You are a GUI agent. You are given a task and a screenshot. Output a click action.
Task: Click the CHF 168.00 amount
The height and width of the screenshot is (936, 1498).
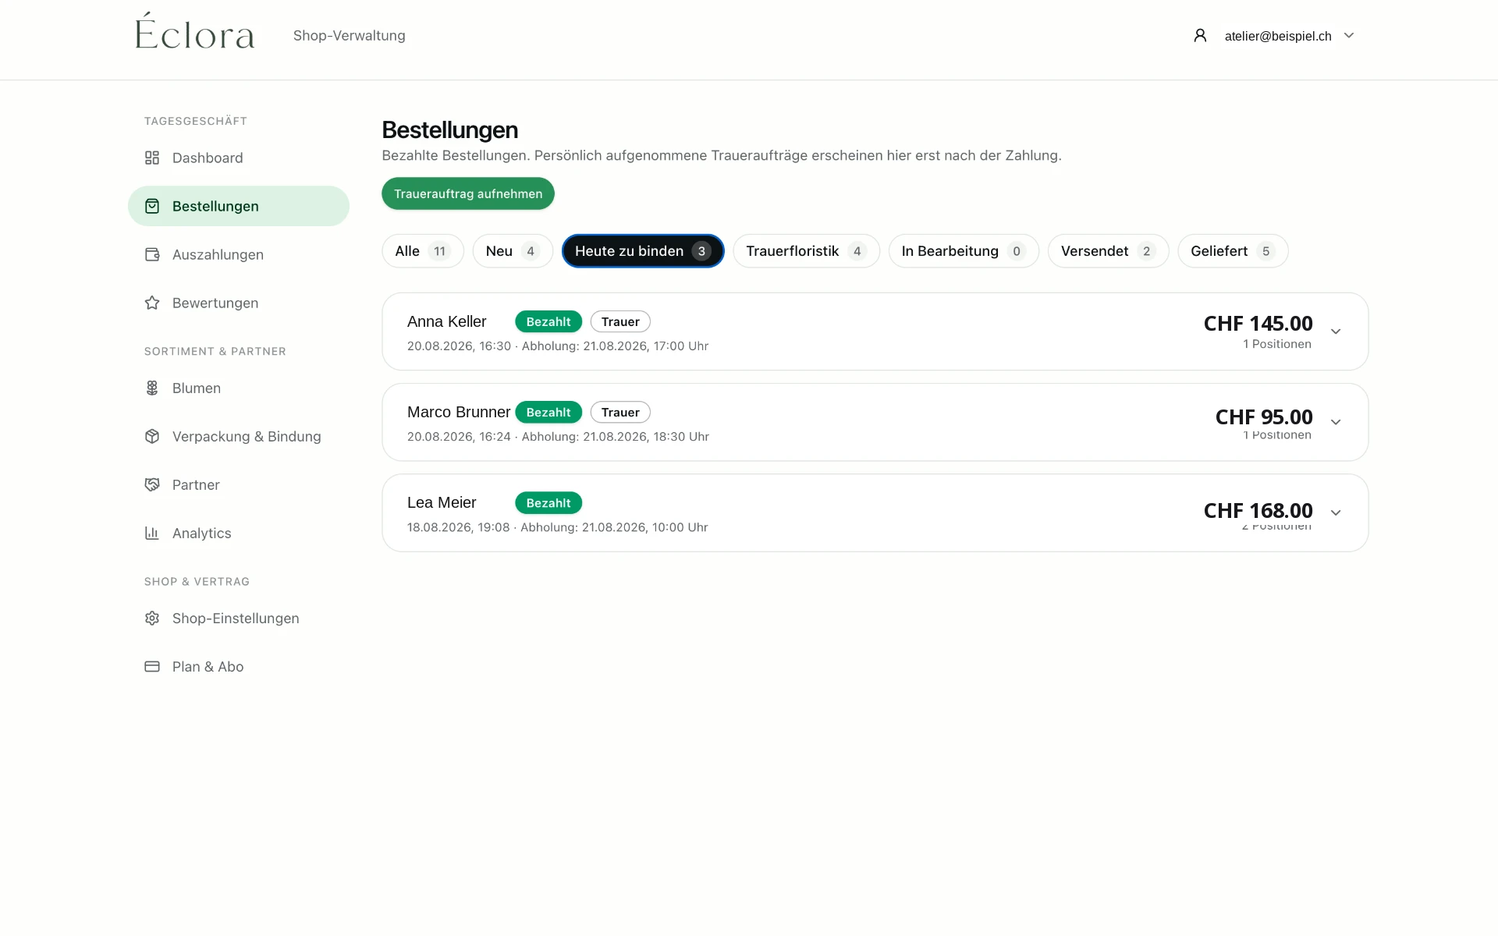[x=1258, y=510]
